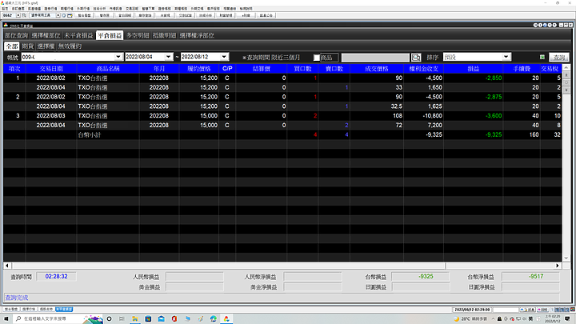
Task: Click the product search magnifier icon
Action: pyautogui.click(x=416, y=58)
